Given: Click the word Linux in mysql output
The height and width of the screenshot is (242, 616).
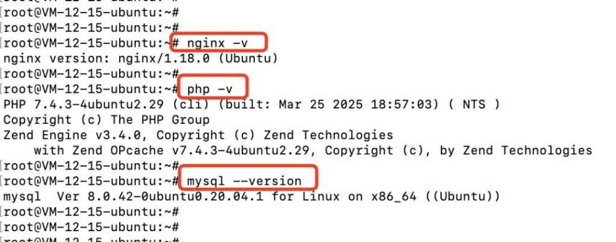Looking at the screenshot, I should (317, 196).
